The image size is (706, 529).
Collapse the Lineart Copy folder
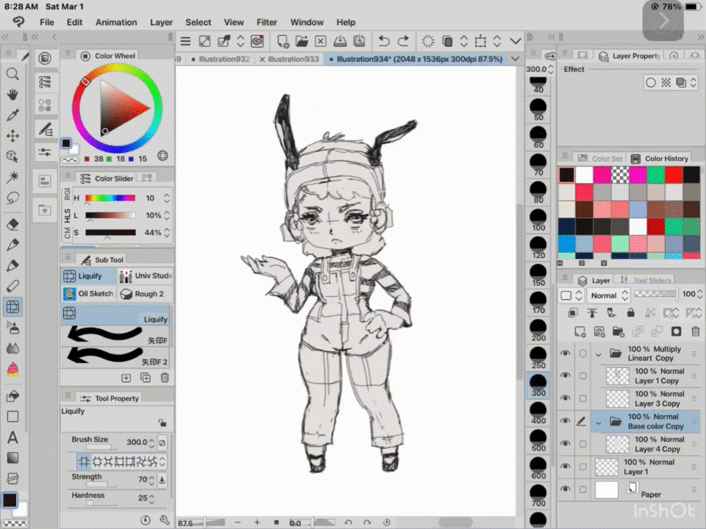pyautogui.click(x=599, y=353)
